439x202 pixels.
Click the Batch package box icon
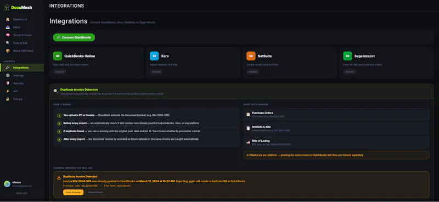click(x=8, y=50)
